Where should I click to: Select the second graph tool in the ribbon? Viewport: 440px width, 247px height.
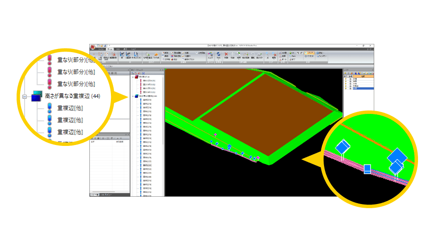click(x=128, y=55)
